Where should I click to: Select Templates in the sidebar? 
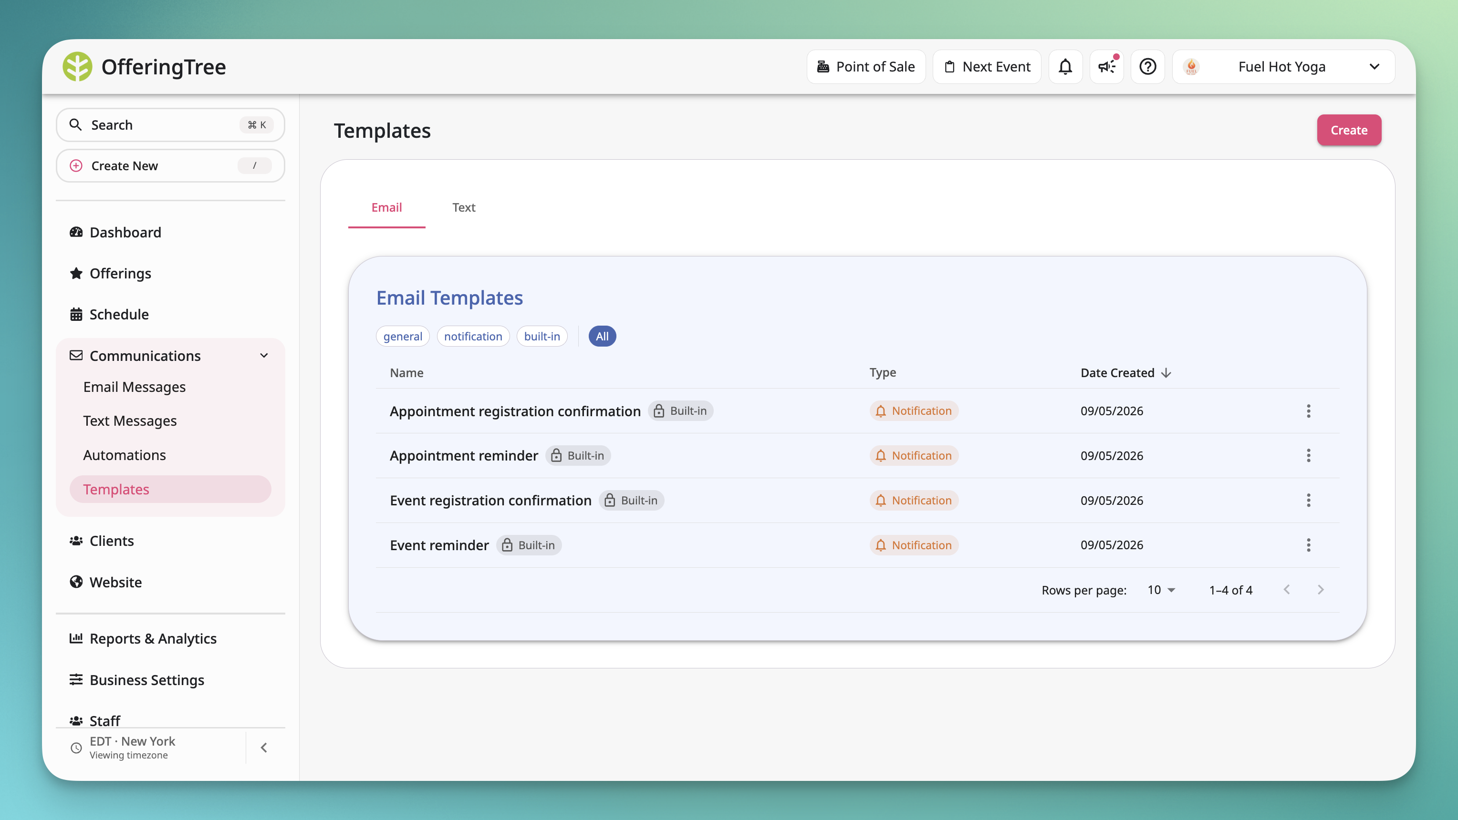tap(170, 490)
